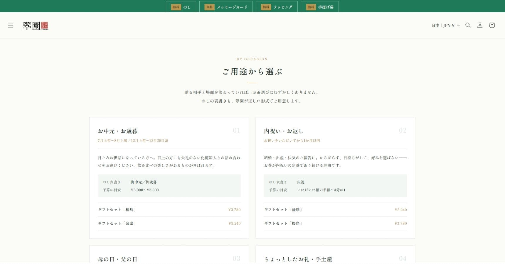Open ギフトセット「桜島」 in 内祝い・お返し card
This screenshot has height=264, width=505.
pyautogui.click(x=335, y=224)
